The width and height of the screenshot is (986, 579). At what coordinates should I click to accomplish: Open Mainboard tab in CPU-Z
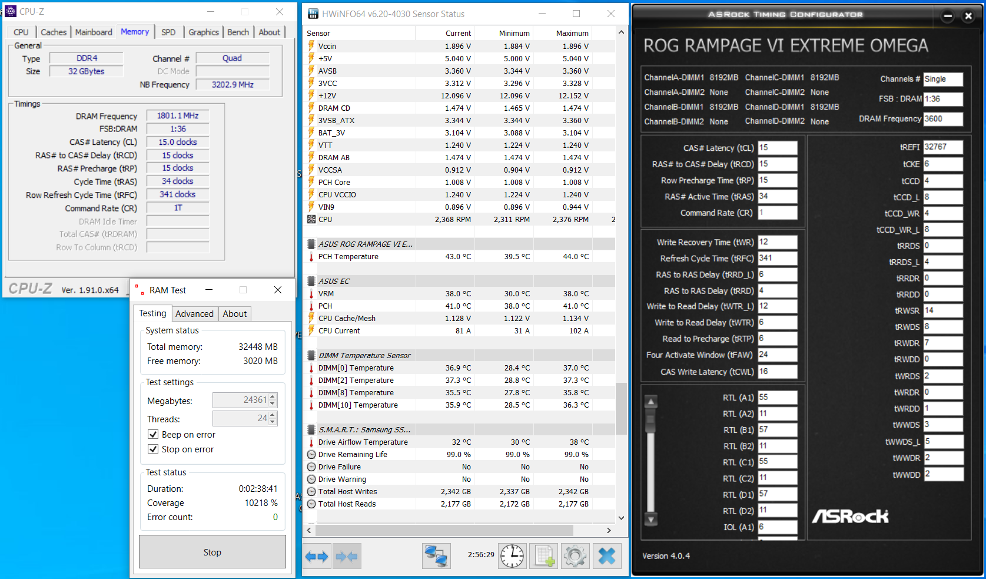click(x=94, y=32)
